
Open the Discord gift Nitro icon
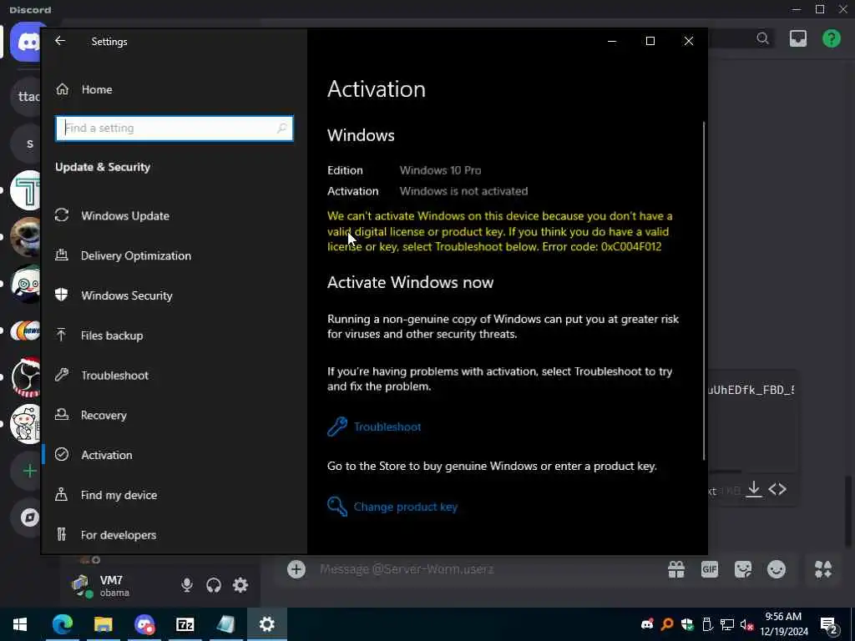pos(676,569)
